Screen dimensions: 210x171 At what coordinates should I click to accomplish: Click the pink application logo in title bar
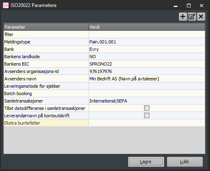click(x=6, y=5)
